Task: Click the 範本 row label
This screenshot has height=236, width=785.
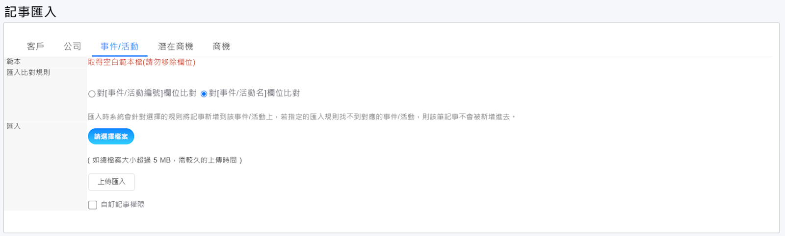Action: pos(14,62)
